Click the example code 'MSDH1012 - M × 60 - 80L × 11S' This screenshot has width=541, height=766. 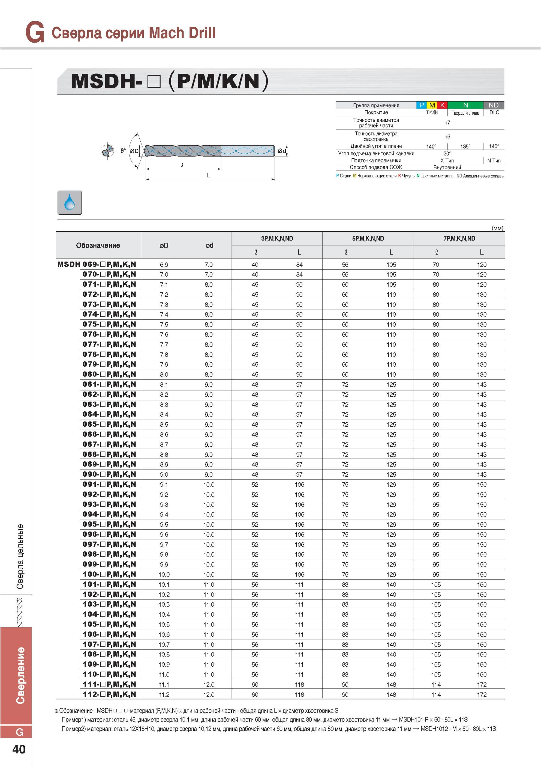(x=458, y=729)
